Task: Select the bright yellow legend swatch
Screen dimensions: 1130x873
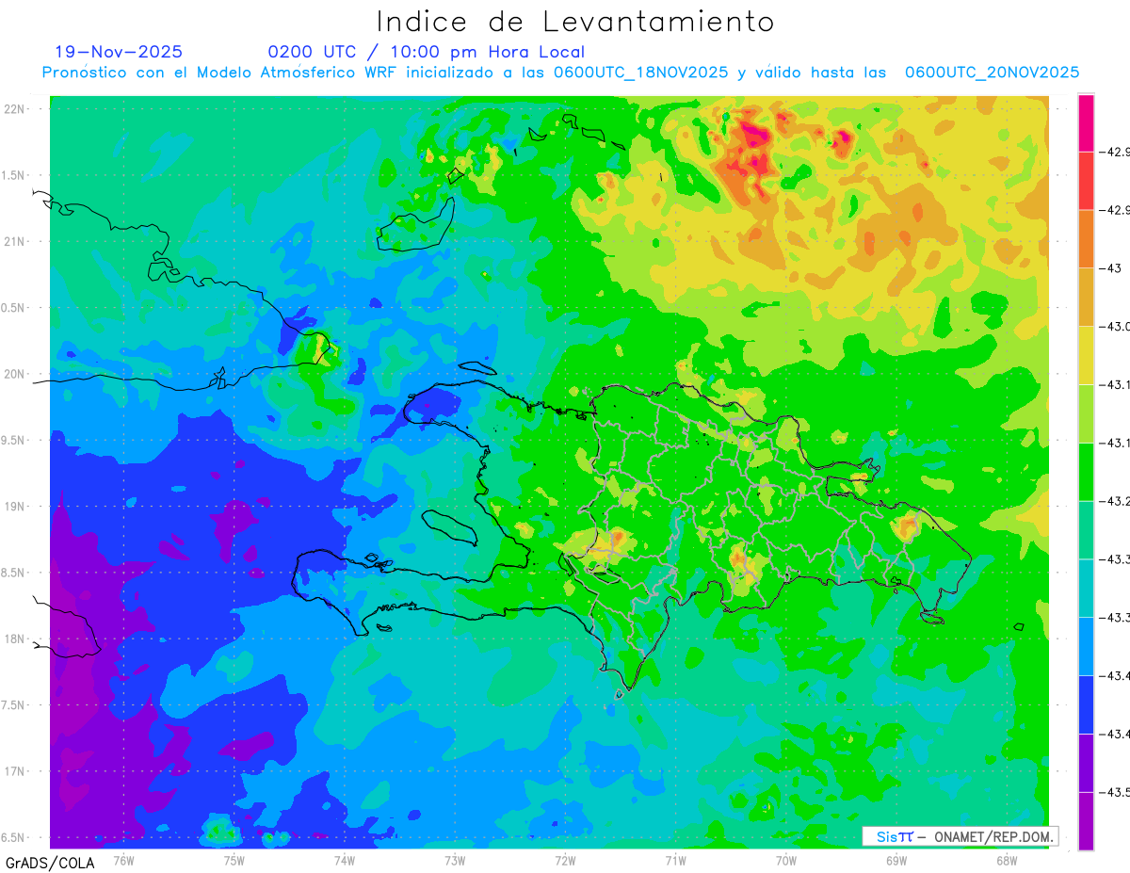Action: [x=1086, y=355]
